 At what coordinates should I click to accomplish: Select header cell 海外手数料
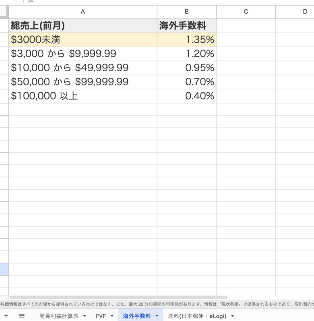click(186, 26)
